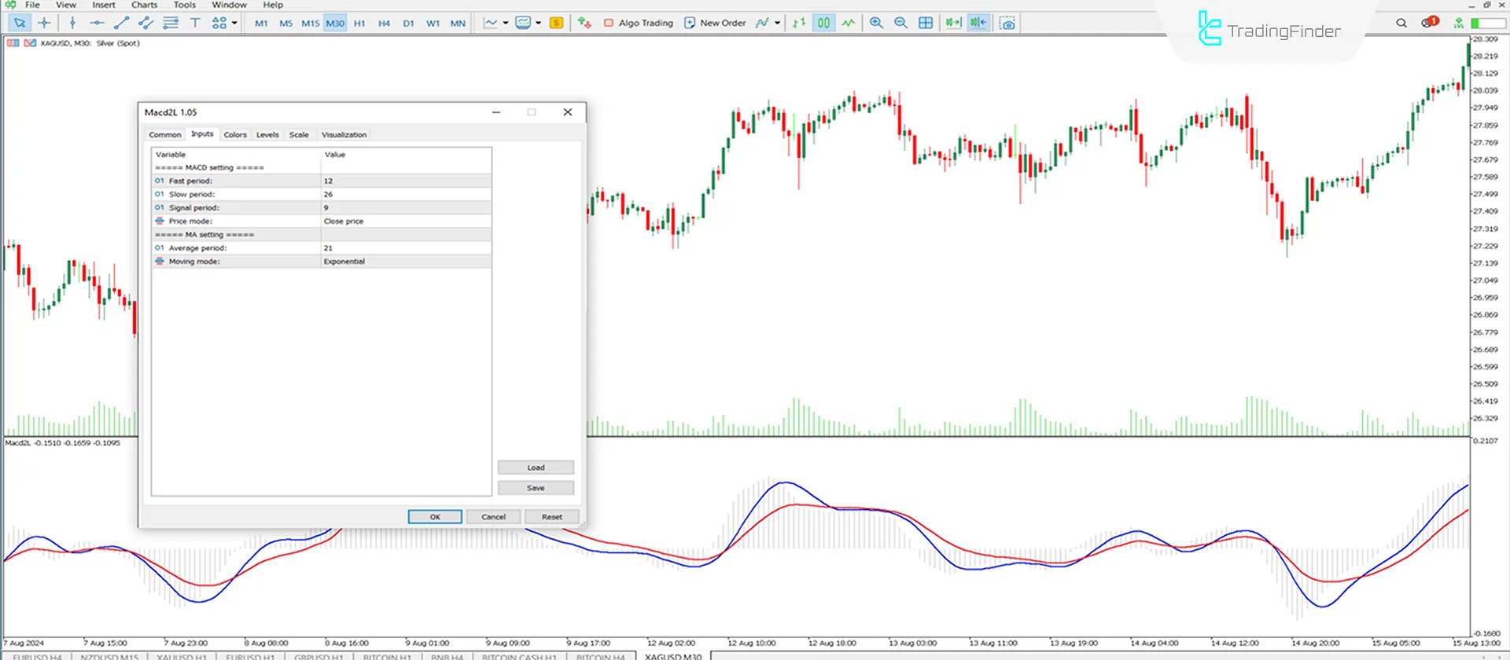Toggle chart auto-scroll to latest bar
Screen dimensions: 1510x660
953,23
